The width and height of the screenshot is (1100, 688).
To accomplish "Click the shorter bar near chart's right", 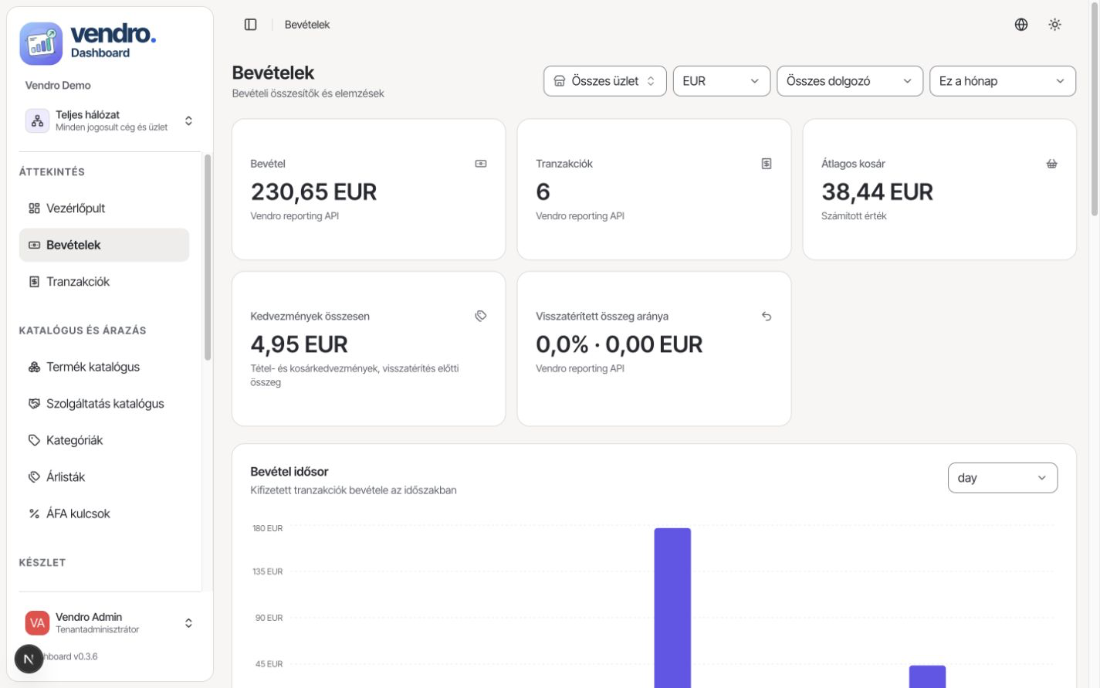I will pos(927,676).
